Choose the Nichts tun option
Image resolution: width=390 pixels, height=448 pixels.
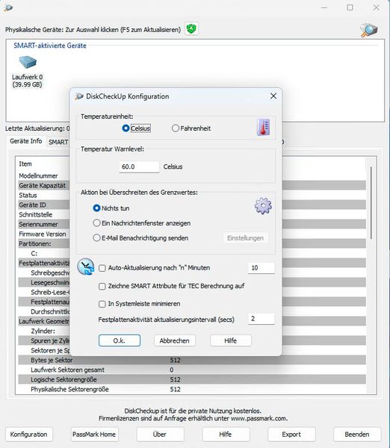(96, 208)
